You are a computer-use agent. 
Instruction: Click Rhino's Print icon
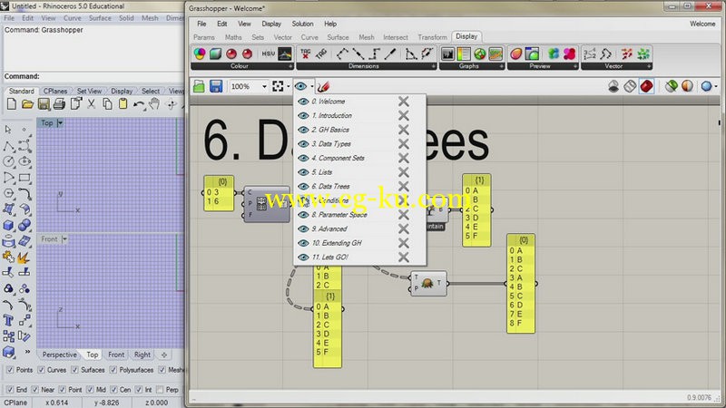pos(59,104)
